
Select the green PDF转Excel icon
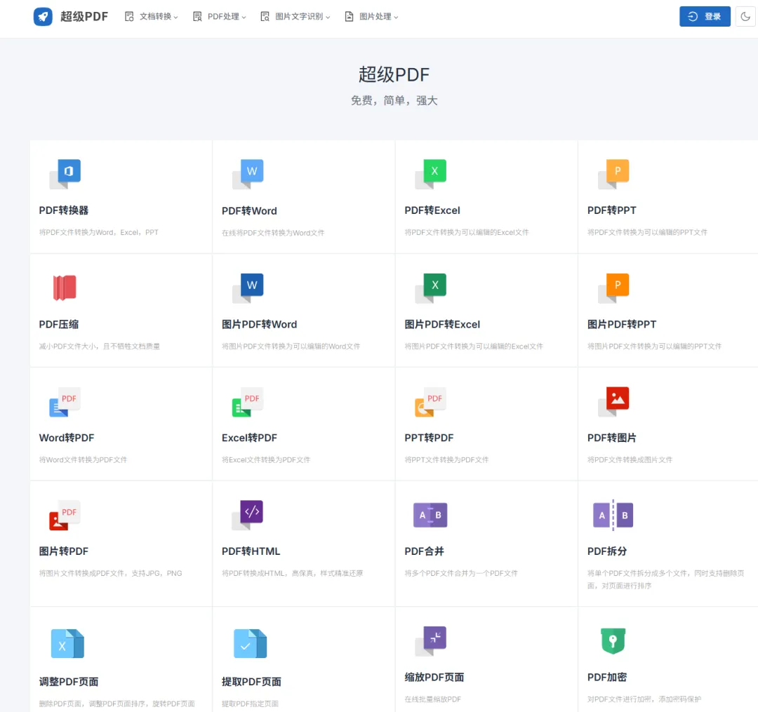coord(431,174)
